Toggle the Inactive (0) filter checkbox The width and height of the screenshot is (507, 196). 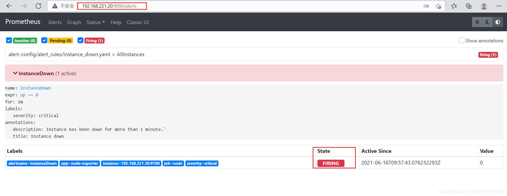[9, 40]
